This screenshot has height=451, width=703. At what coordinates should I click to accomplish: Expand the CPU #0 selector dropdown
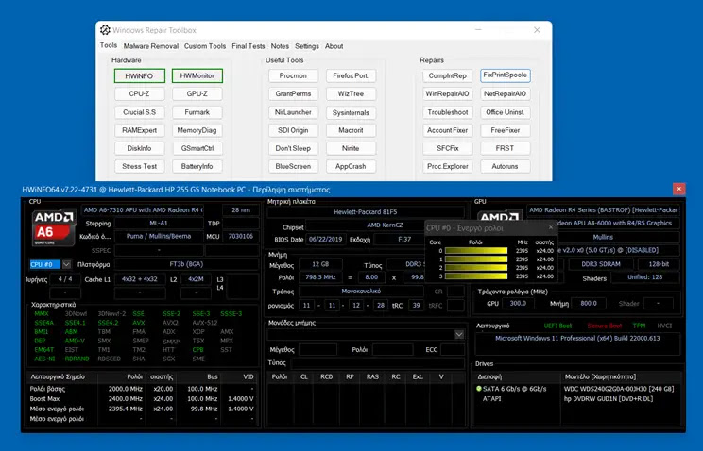coord(66,264)
